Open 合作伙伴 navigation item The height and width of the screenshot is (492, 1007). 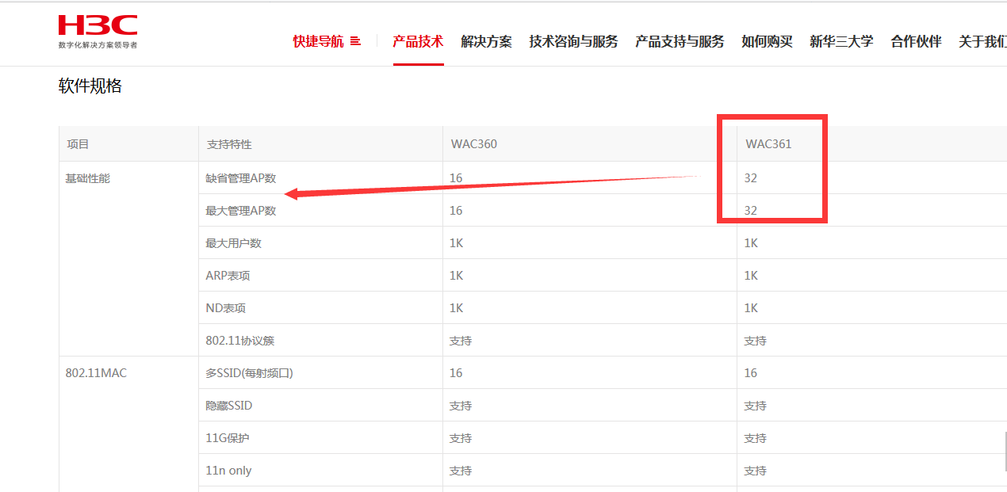(x=916, y=41)
